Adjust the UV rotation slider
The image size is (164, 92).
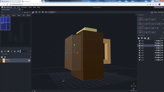point(23,51)
